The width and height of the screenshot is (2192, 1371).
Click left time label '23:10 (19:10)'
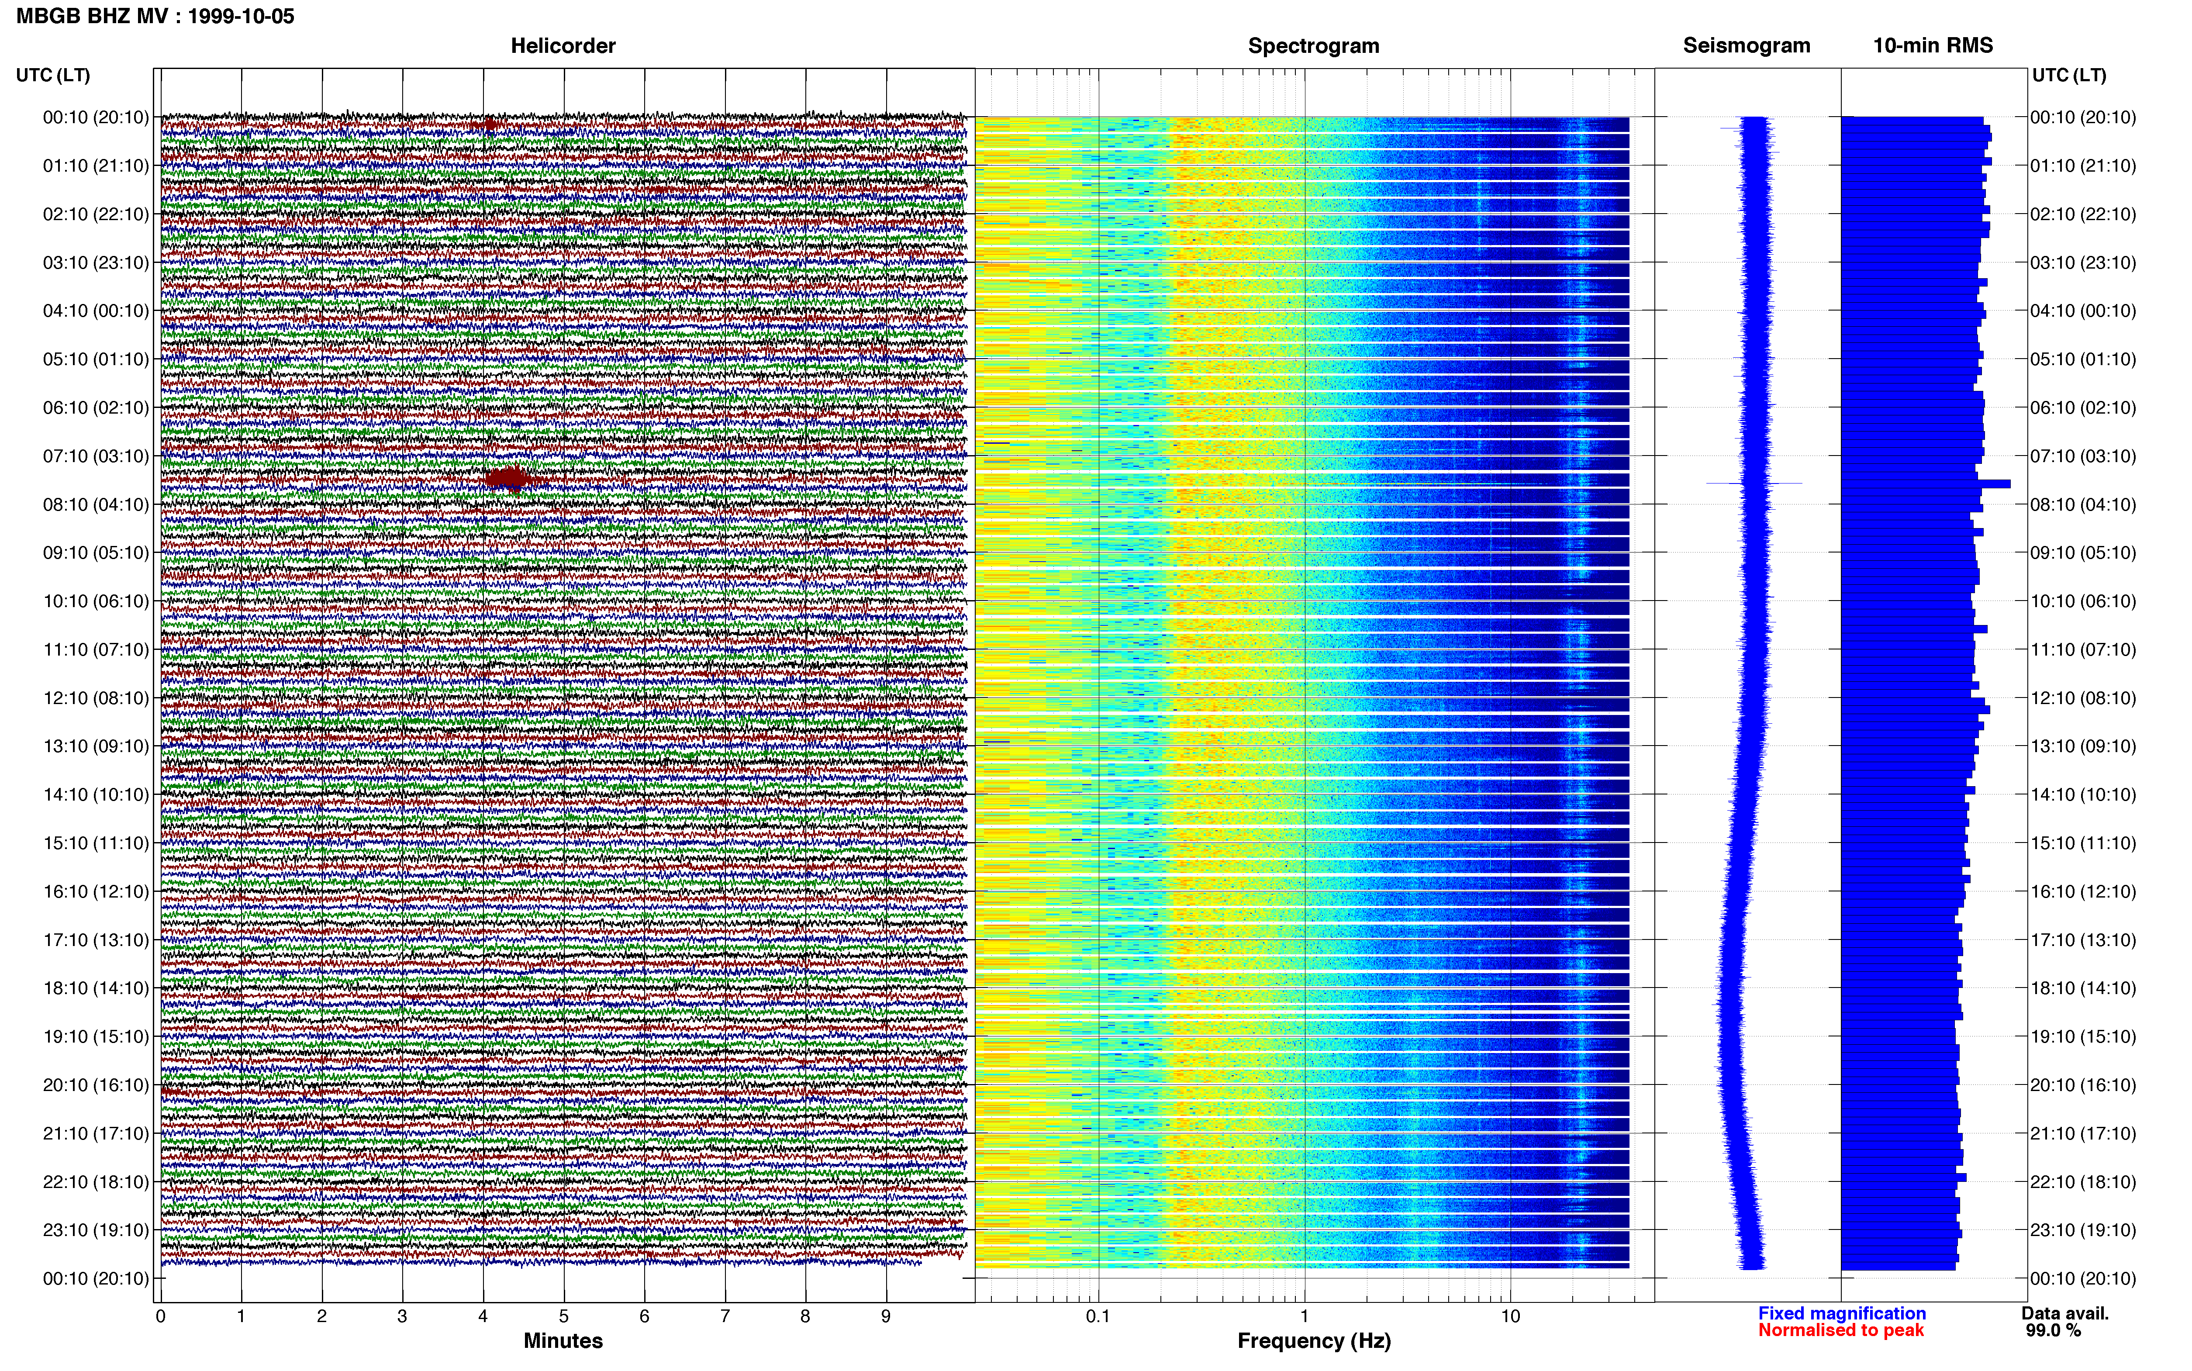(x=96, y=1230)
